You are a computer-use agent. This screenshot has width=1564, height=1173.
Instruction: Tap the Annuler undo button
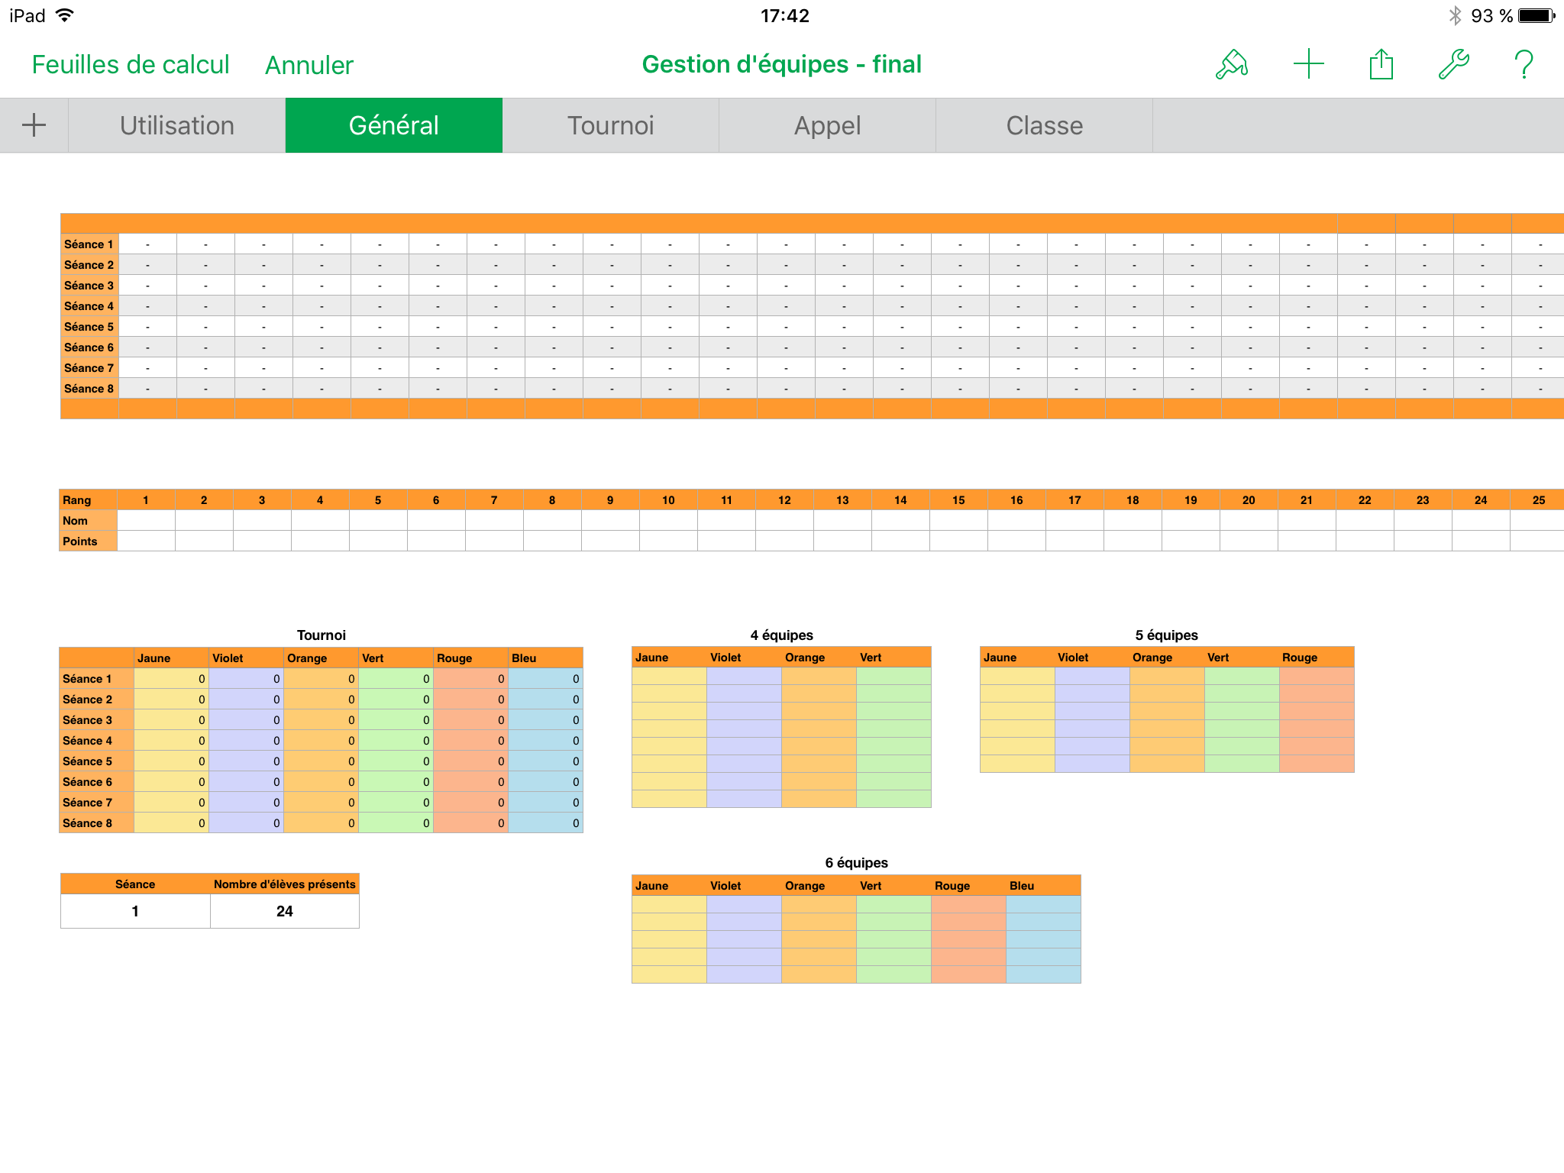click(309, 66)
